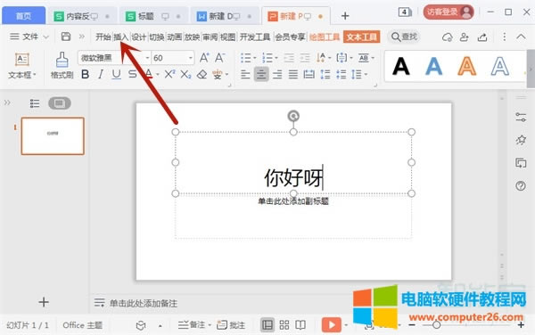Expand the font size 60 dropdown

pos(191,58)
